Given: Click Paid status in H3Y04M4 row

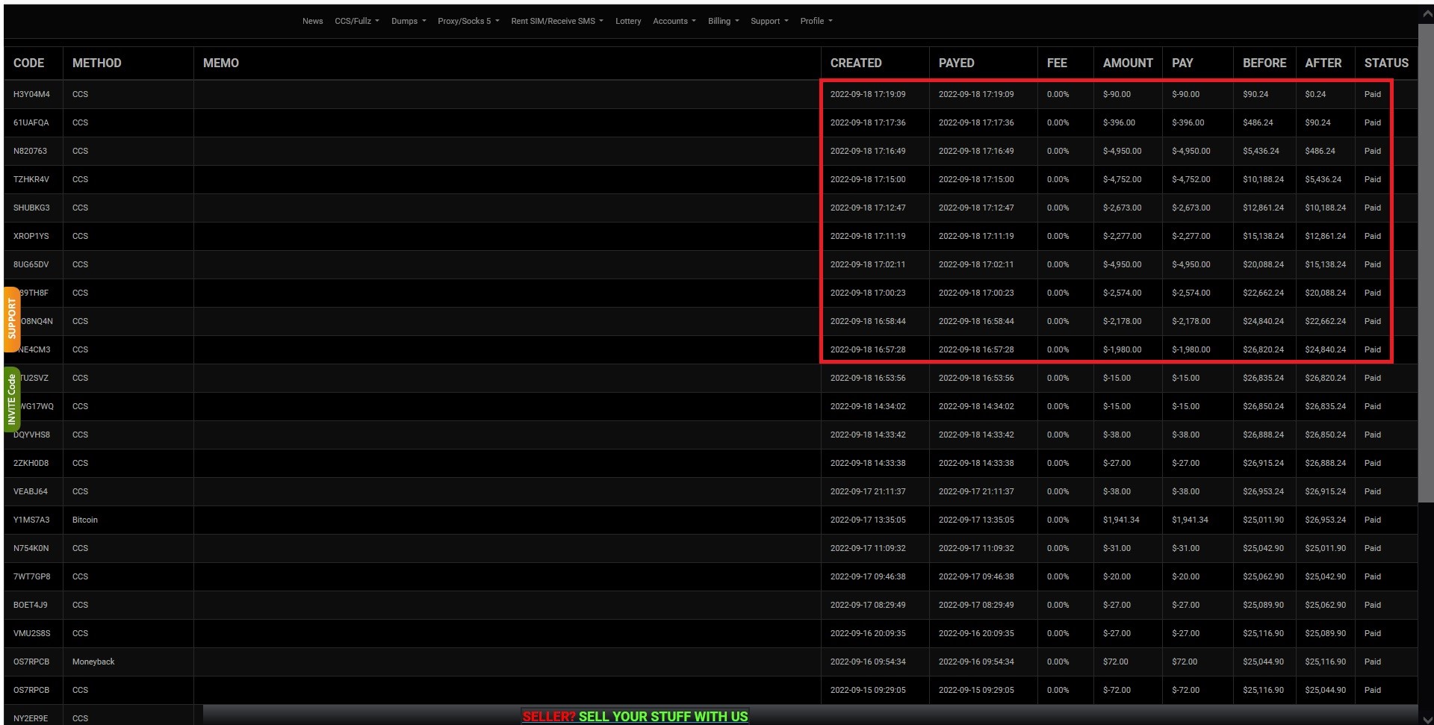Looking at the screenshot, I should pos(1372,94).
